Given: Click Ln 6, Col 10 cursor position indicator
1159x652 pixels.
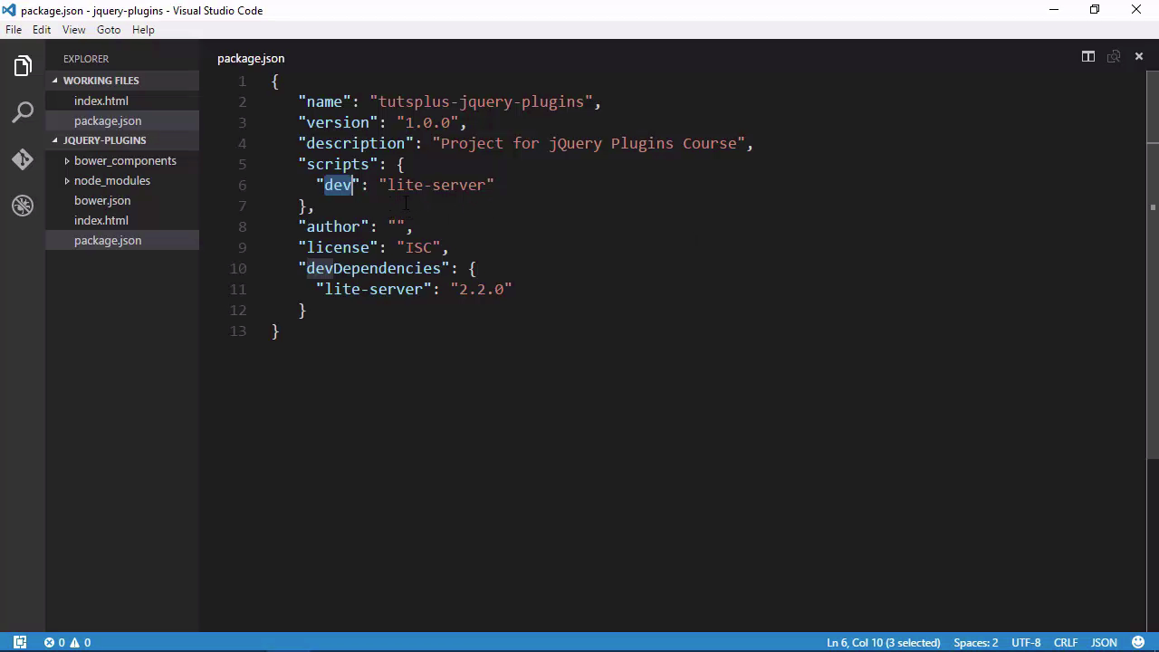Looking at the screenshot, I should point(883,642).
